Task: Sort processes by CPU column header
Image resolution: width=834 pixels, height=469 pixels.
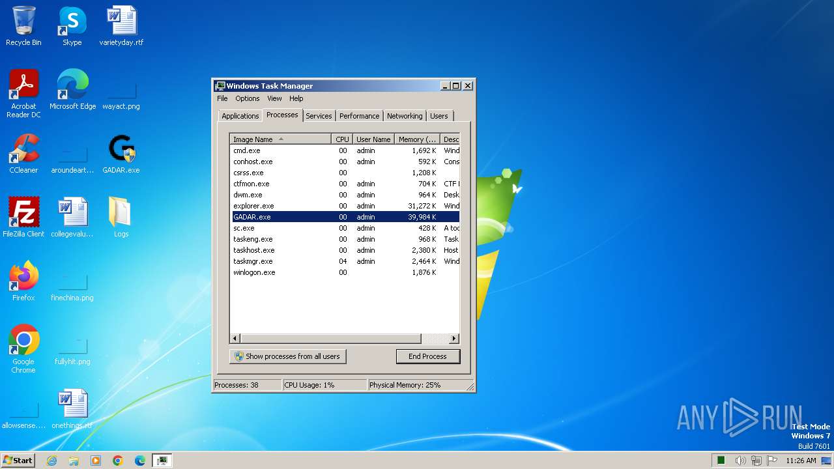Action: (x=342, y=139)
